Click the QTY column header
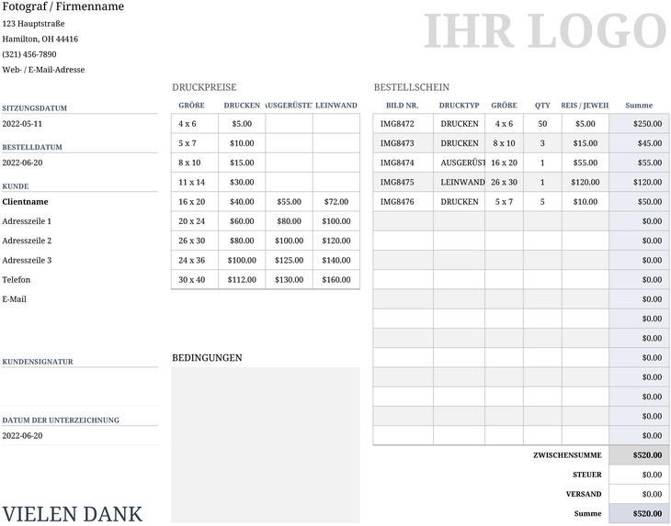671x526 pixels. (x=542, y=106)
